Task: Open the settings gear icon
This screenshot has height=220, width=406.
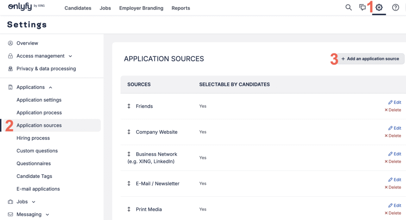Action: click(x=379, y=8)
